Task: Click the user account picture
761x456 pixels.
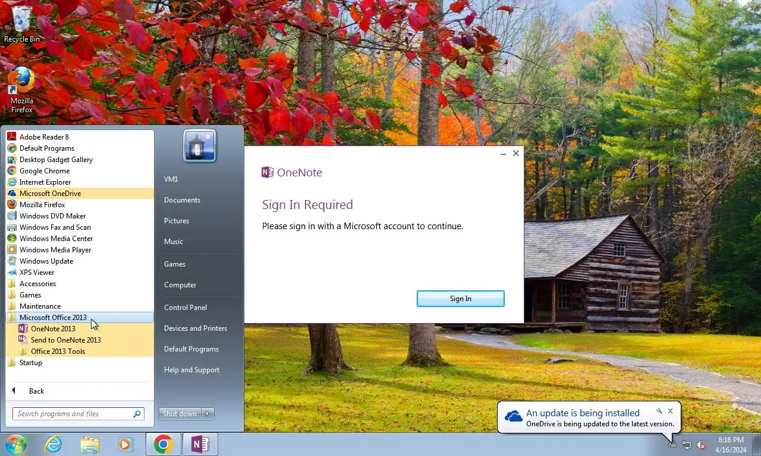Action: (199, 145)
